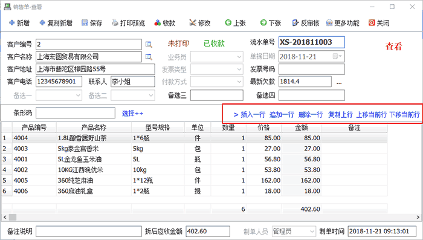Click the 产品名称 column header

tap(94, 128)
